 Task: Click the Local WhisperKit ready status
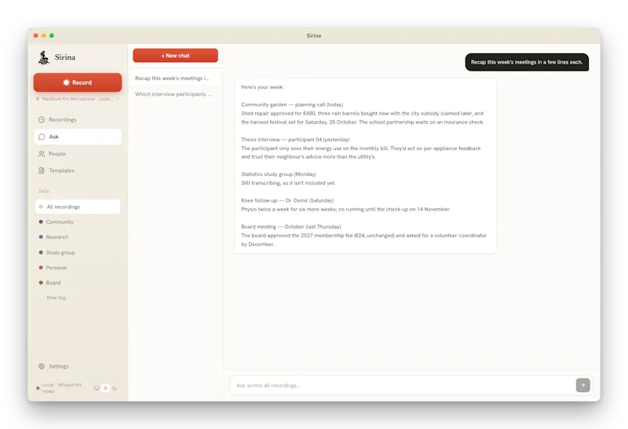[59, 387]
